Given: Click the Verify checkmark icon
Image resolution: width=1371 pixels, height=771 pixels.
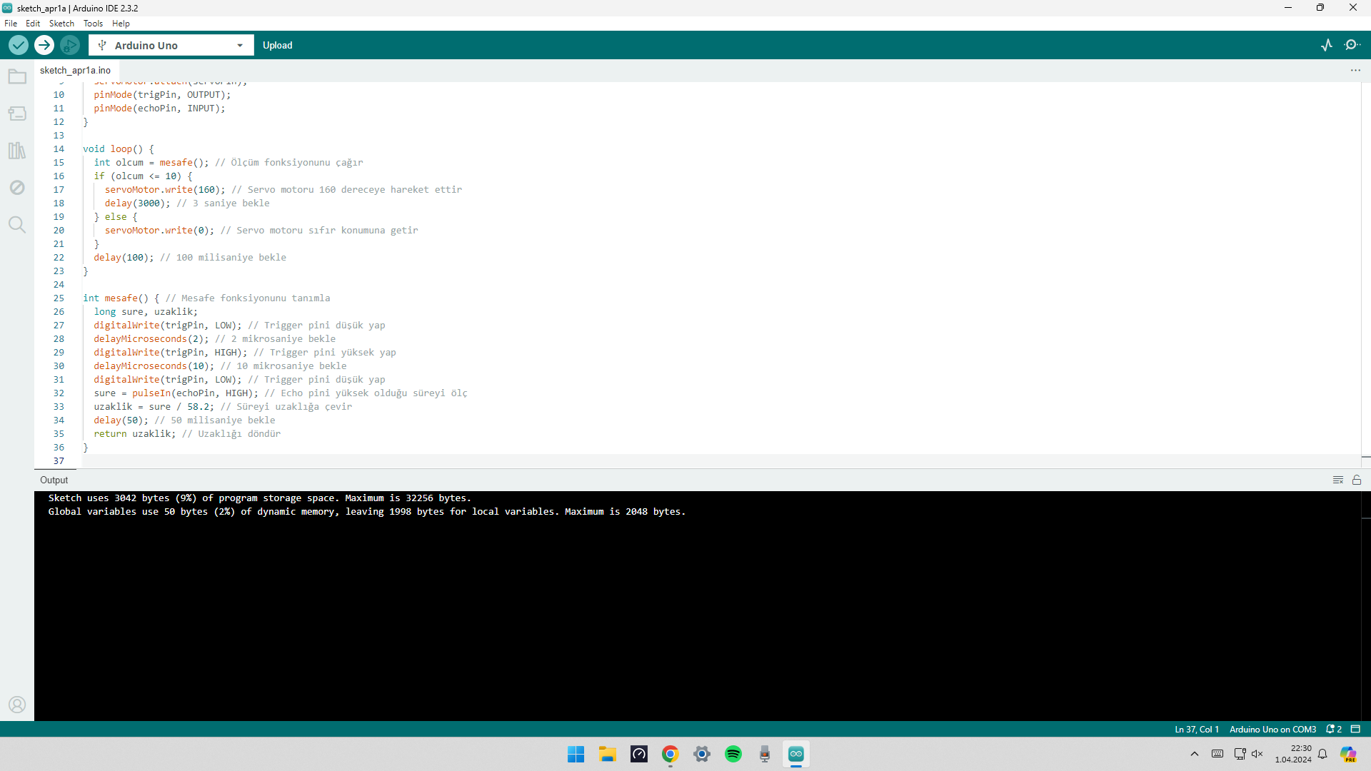Looking at the screenshot, I should tap(19, 45).
